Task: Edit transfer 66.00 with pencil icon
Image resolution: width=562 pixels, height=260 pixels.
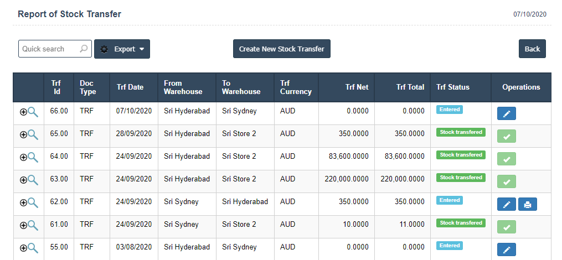Action: pyautogui.click(x=506, y=114)
